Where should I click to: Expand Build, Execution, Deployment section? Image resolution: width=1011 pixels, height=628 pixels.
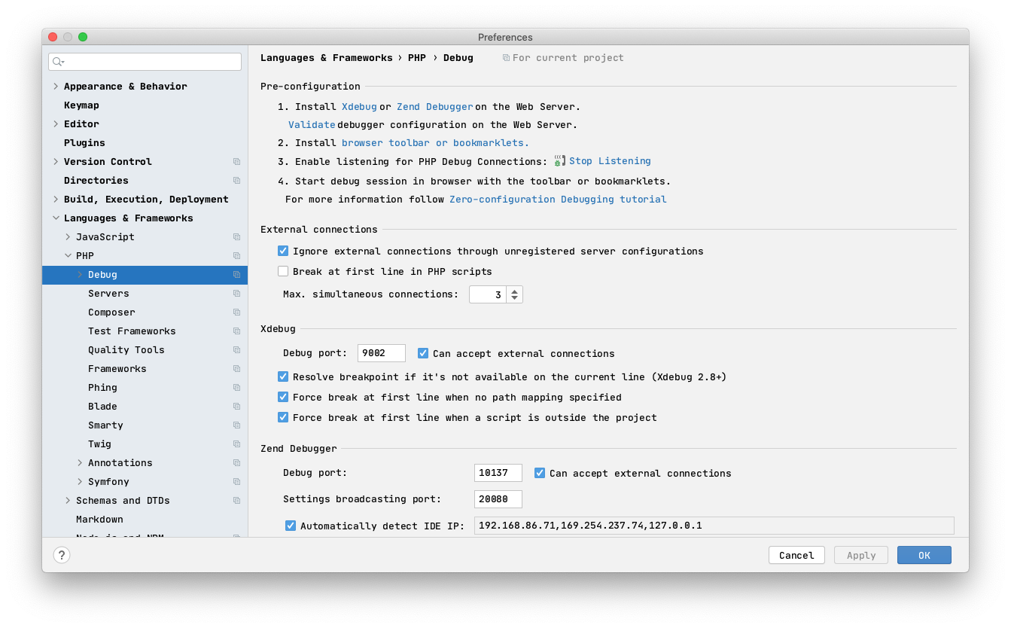(x=56, y=200)
